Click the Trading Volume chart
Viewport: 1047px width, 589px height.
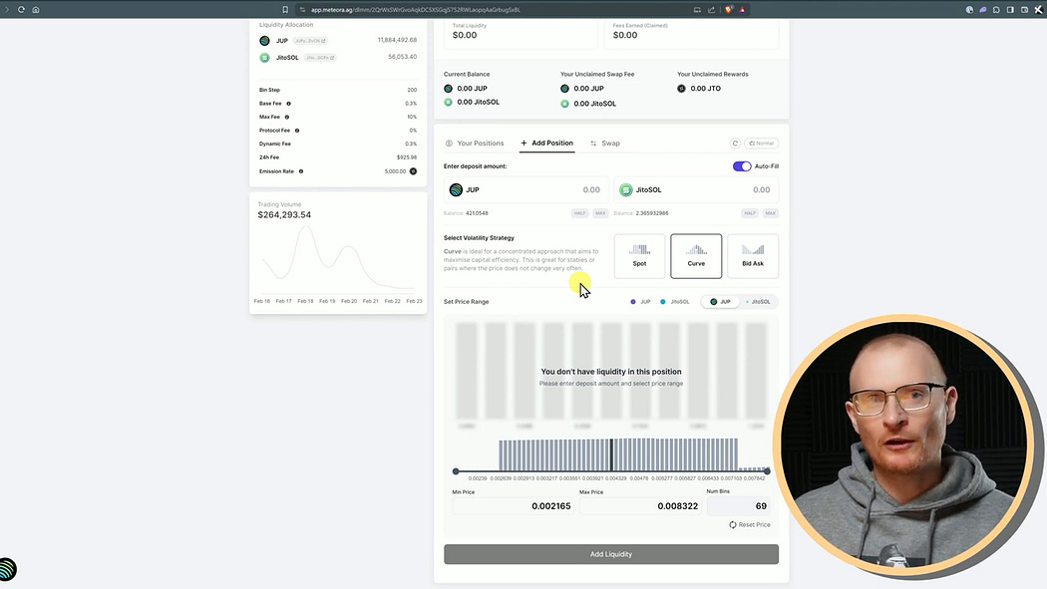(338, 260)
